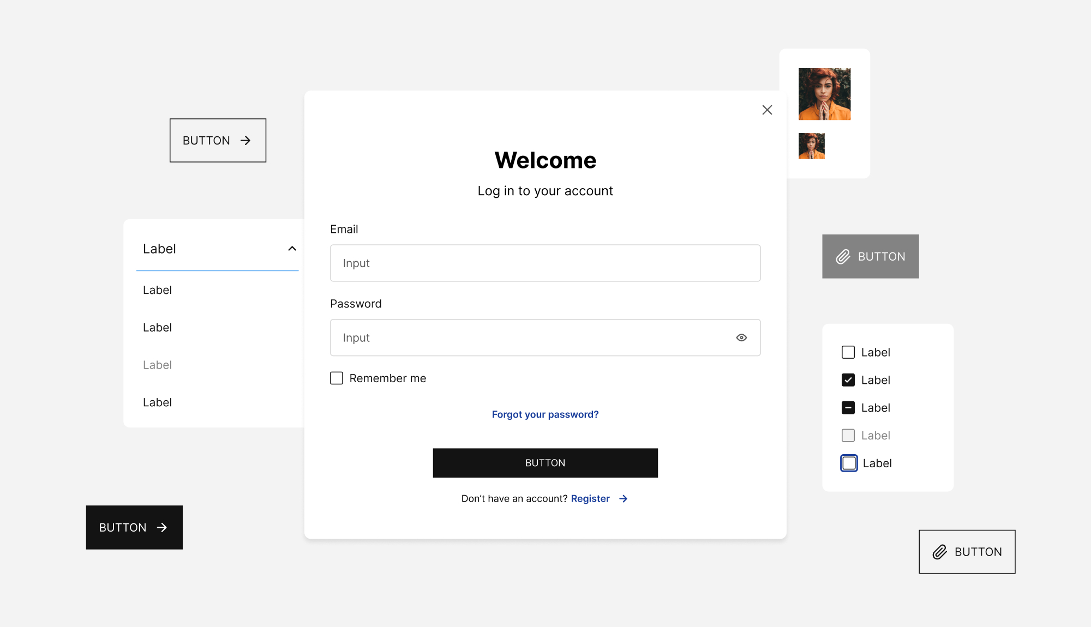Click the Register link
The image size is (1091, 627).
tap(590, 499)
